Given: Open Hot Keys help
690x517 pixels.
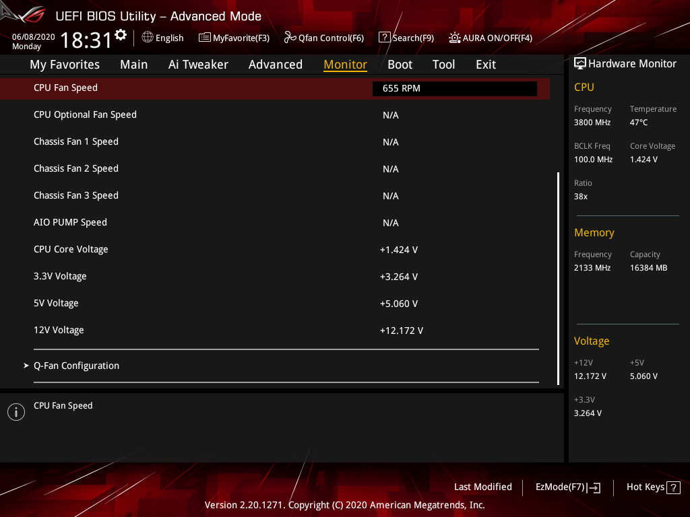Looking at the screenshot, I should click(x=653, y=487).
